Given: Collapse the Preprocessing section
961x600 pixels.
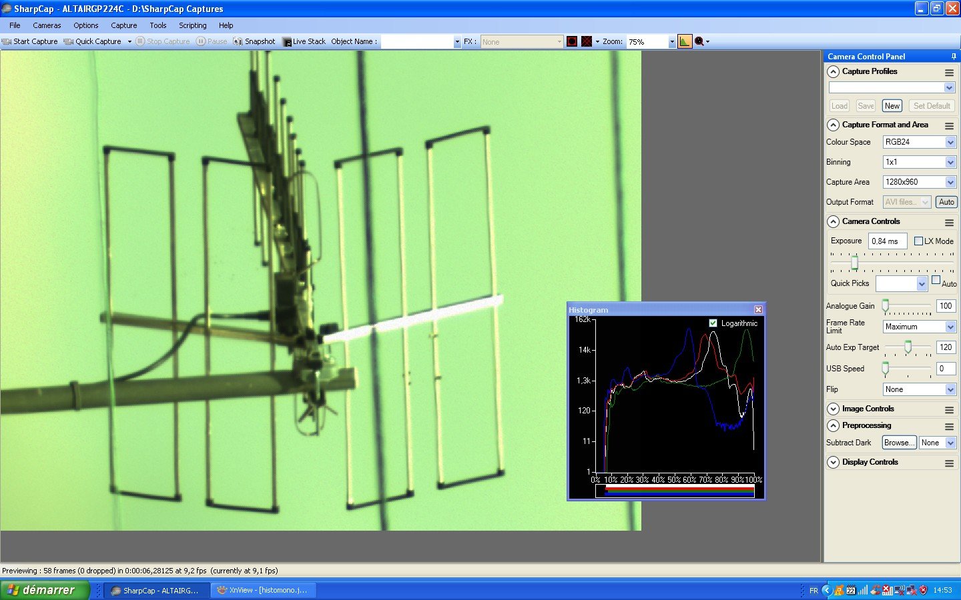Looking at the screenshot, I should 833,425.
